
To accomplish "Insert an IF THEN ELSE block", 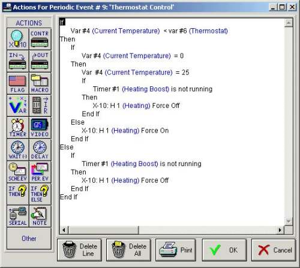I will [x=40, y=194].
